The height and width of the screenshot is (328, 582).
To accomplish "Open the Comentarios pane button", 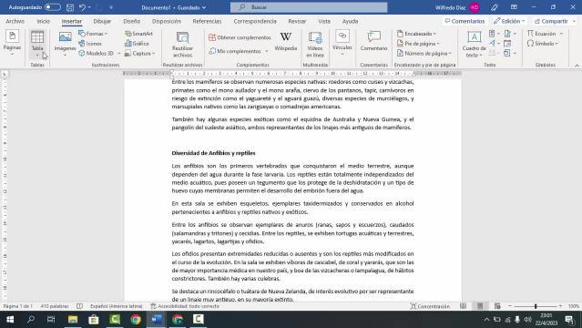I will (465, 21).
